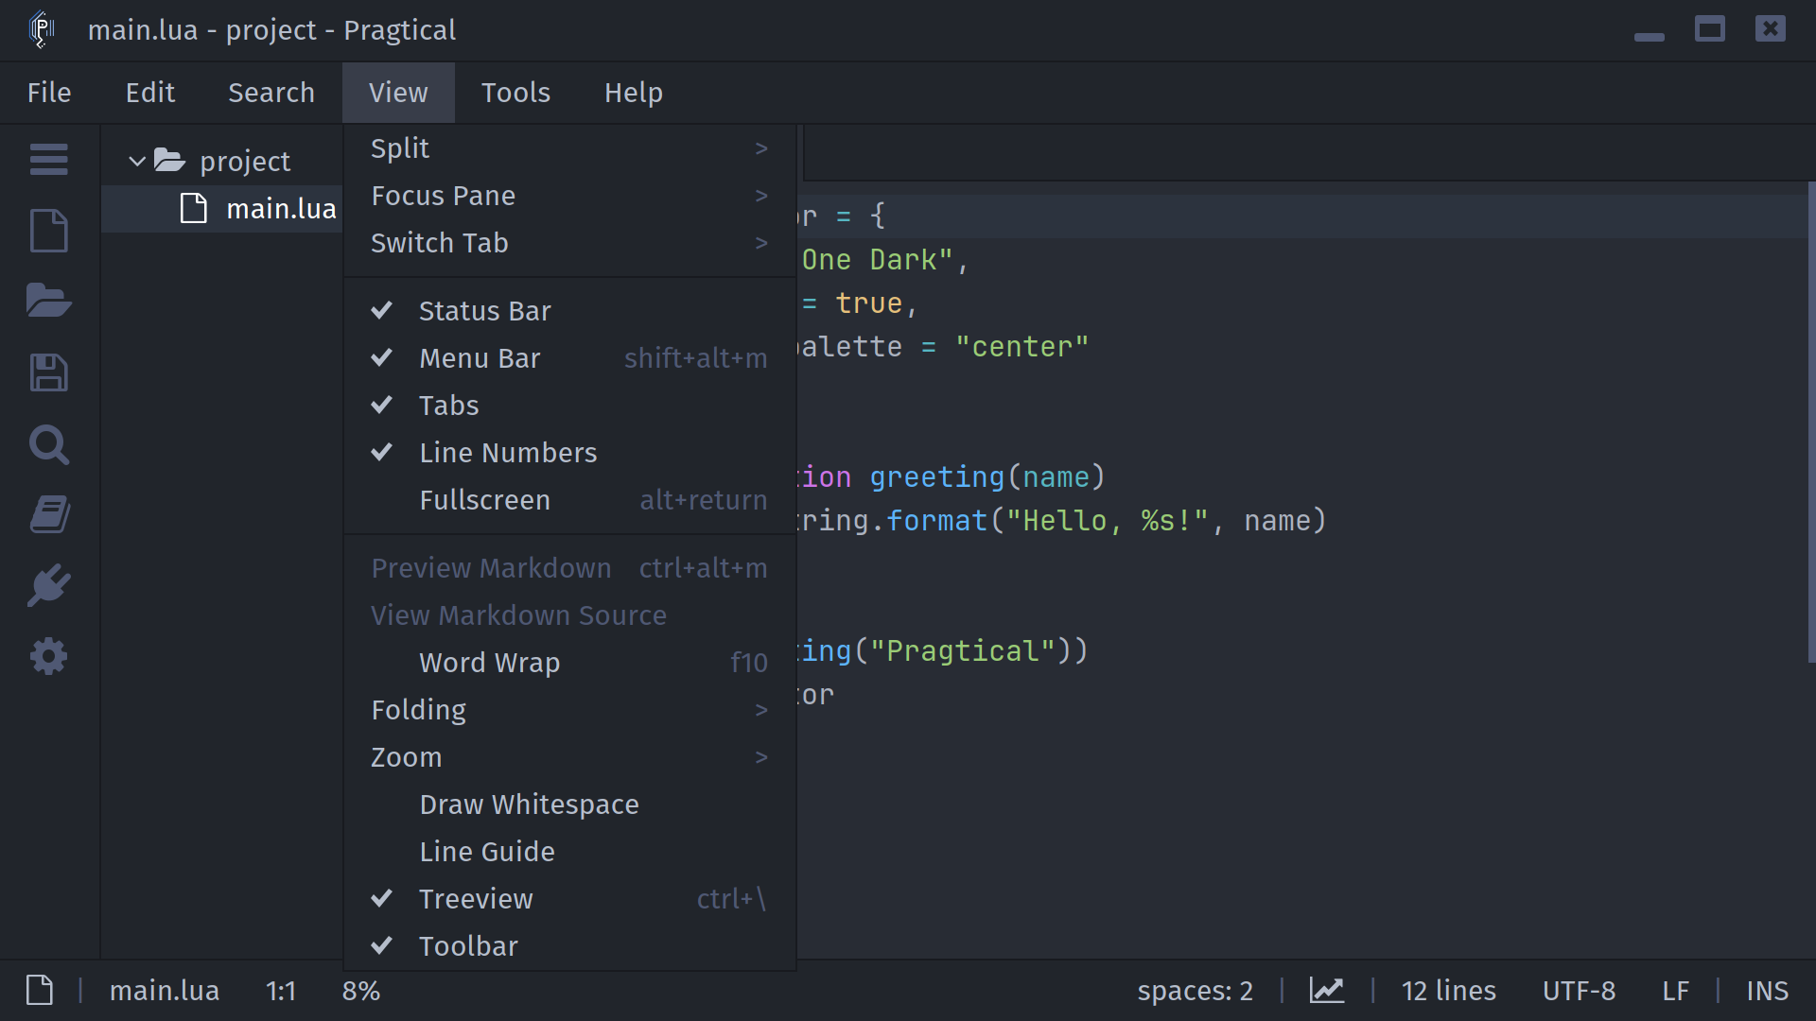Toggle Line Numbers visibility
The width and height of the screenshot is (1816, 1021).
click(x=569, y=453)
